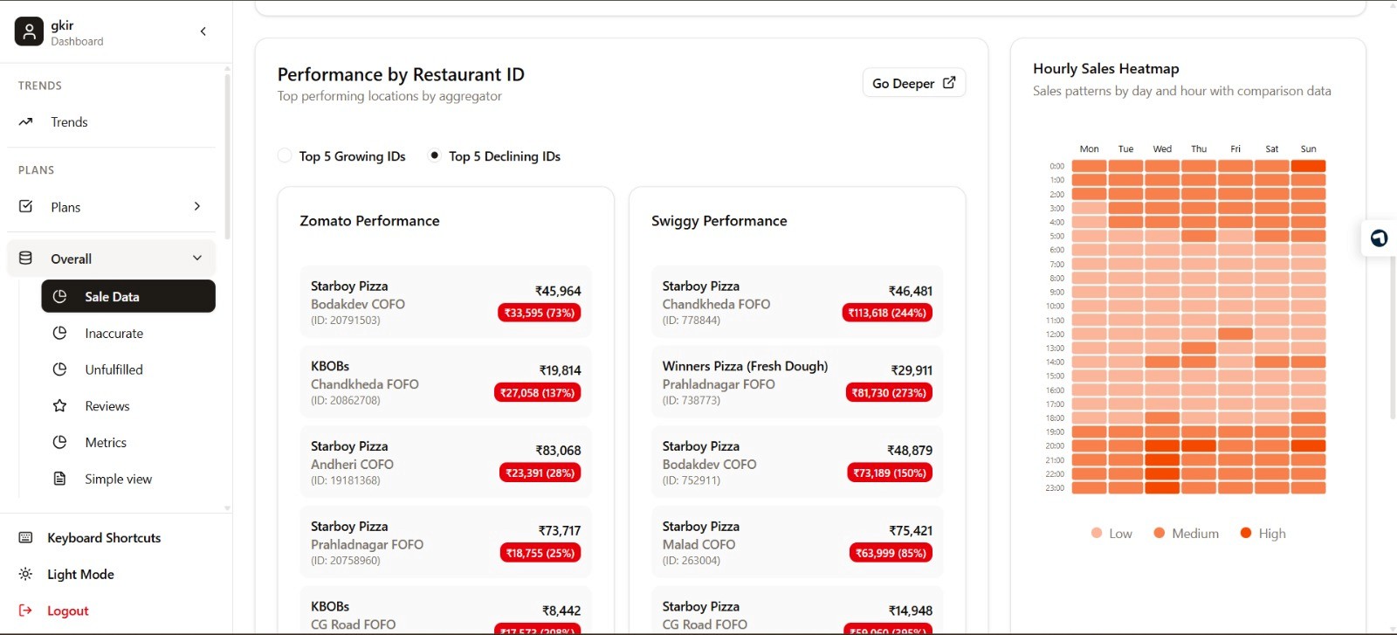Click the Metrics pie chart icon
1397x635 pixels.
(59, 443)
